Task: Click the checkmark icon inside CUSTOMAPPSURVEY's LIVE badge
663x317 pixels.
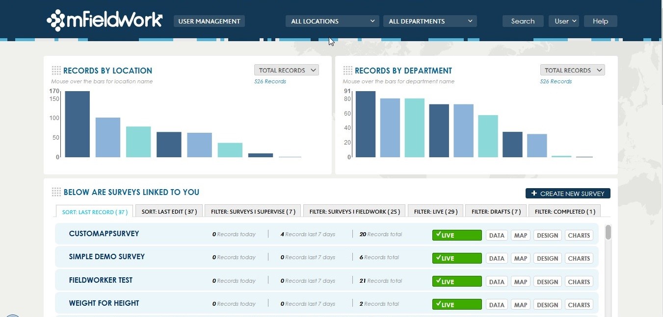Action: (439, 235)
